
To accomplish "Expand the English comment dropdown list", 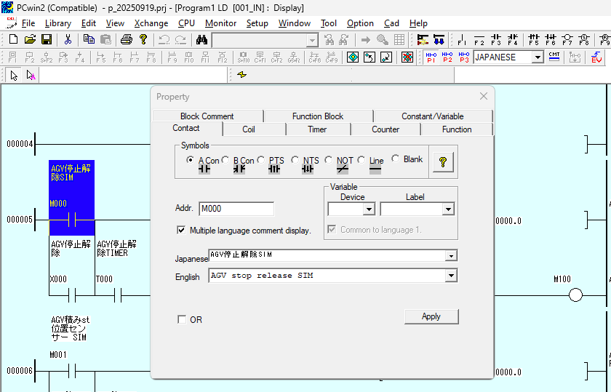I will pos(451,276).
